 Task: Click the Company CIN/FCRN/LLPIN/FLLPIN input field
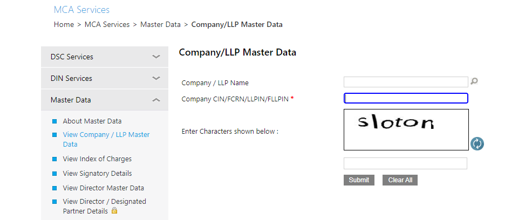406,98
